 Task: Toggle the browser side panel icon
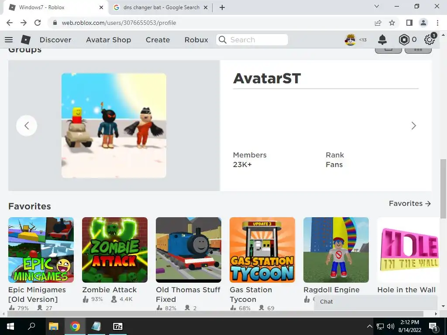pyautogui.click(x=409, y=23)
